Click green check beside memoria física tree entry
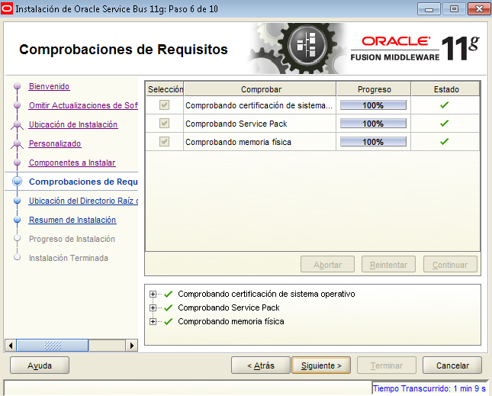The width and height of the screenshot is (492, 396). [169, 322]
